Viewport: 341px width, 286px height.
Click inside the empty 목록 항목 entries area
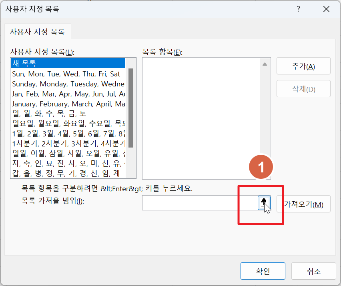[x=200, y=116]
